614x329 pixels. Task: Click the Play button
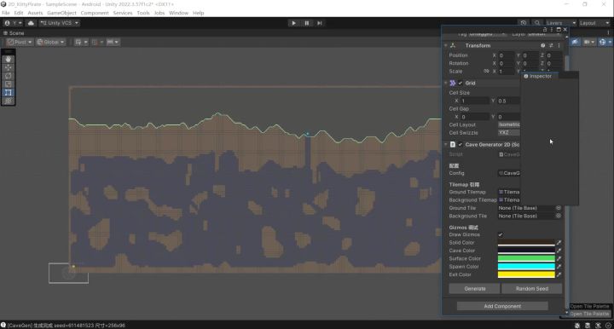pyautogui.click(x=293, y=23)
